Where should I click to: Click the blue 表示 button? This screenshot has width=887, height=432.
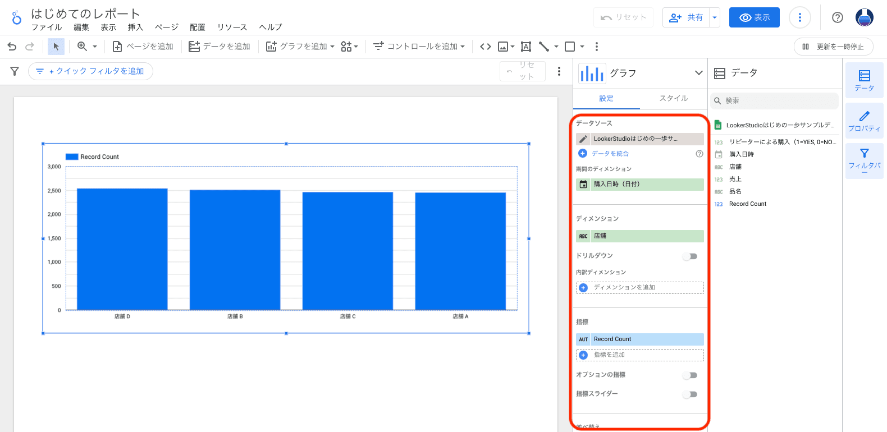pyautogui.click(x=754, y=17)
